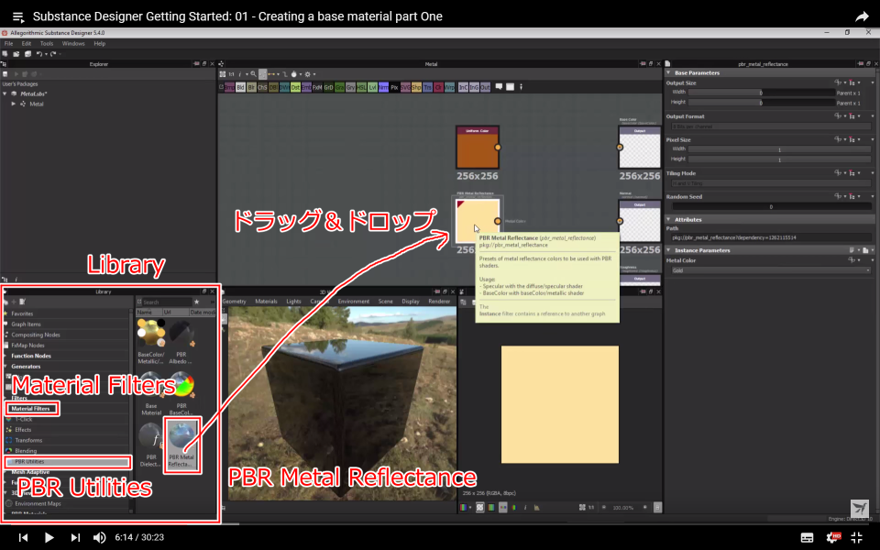Go to the previous video
Image resolution: width=880 pixels, height=550 pixels.
[x=23, y=537]
